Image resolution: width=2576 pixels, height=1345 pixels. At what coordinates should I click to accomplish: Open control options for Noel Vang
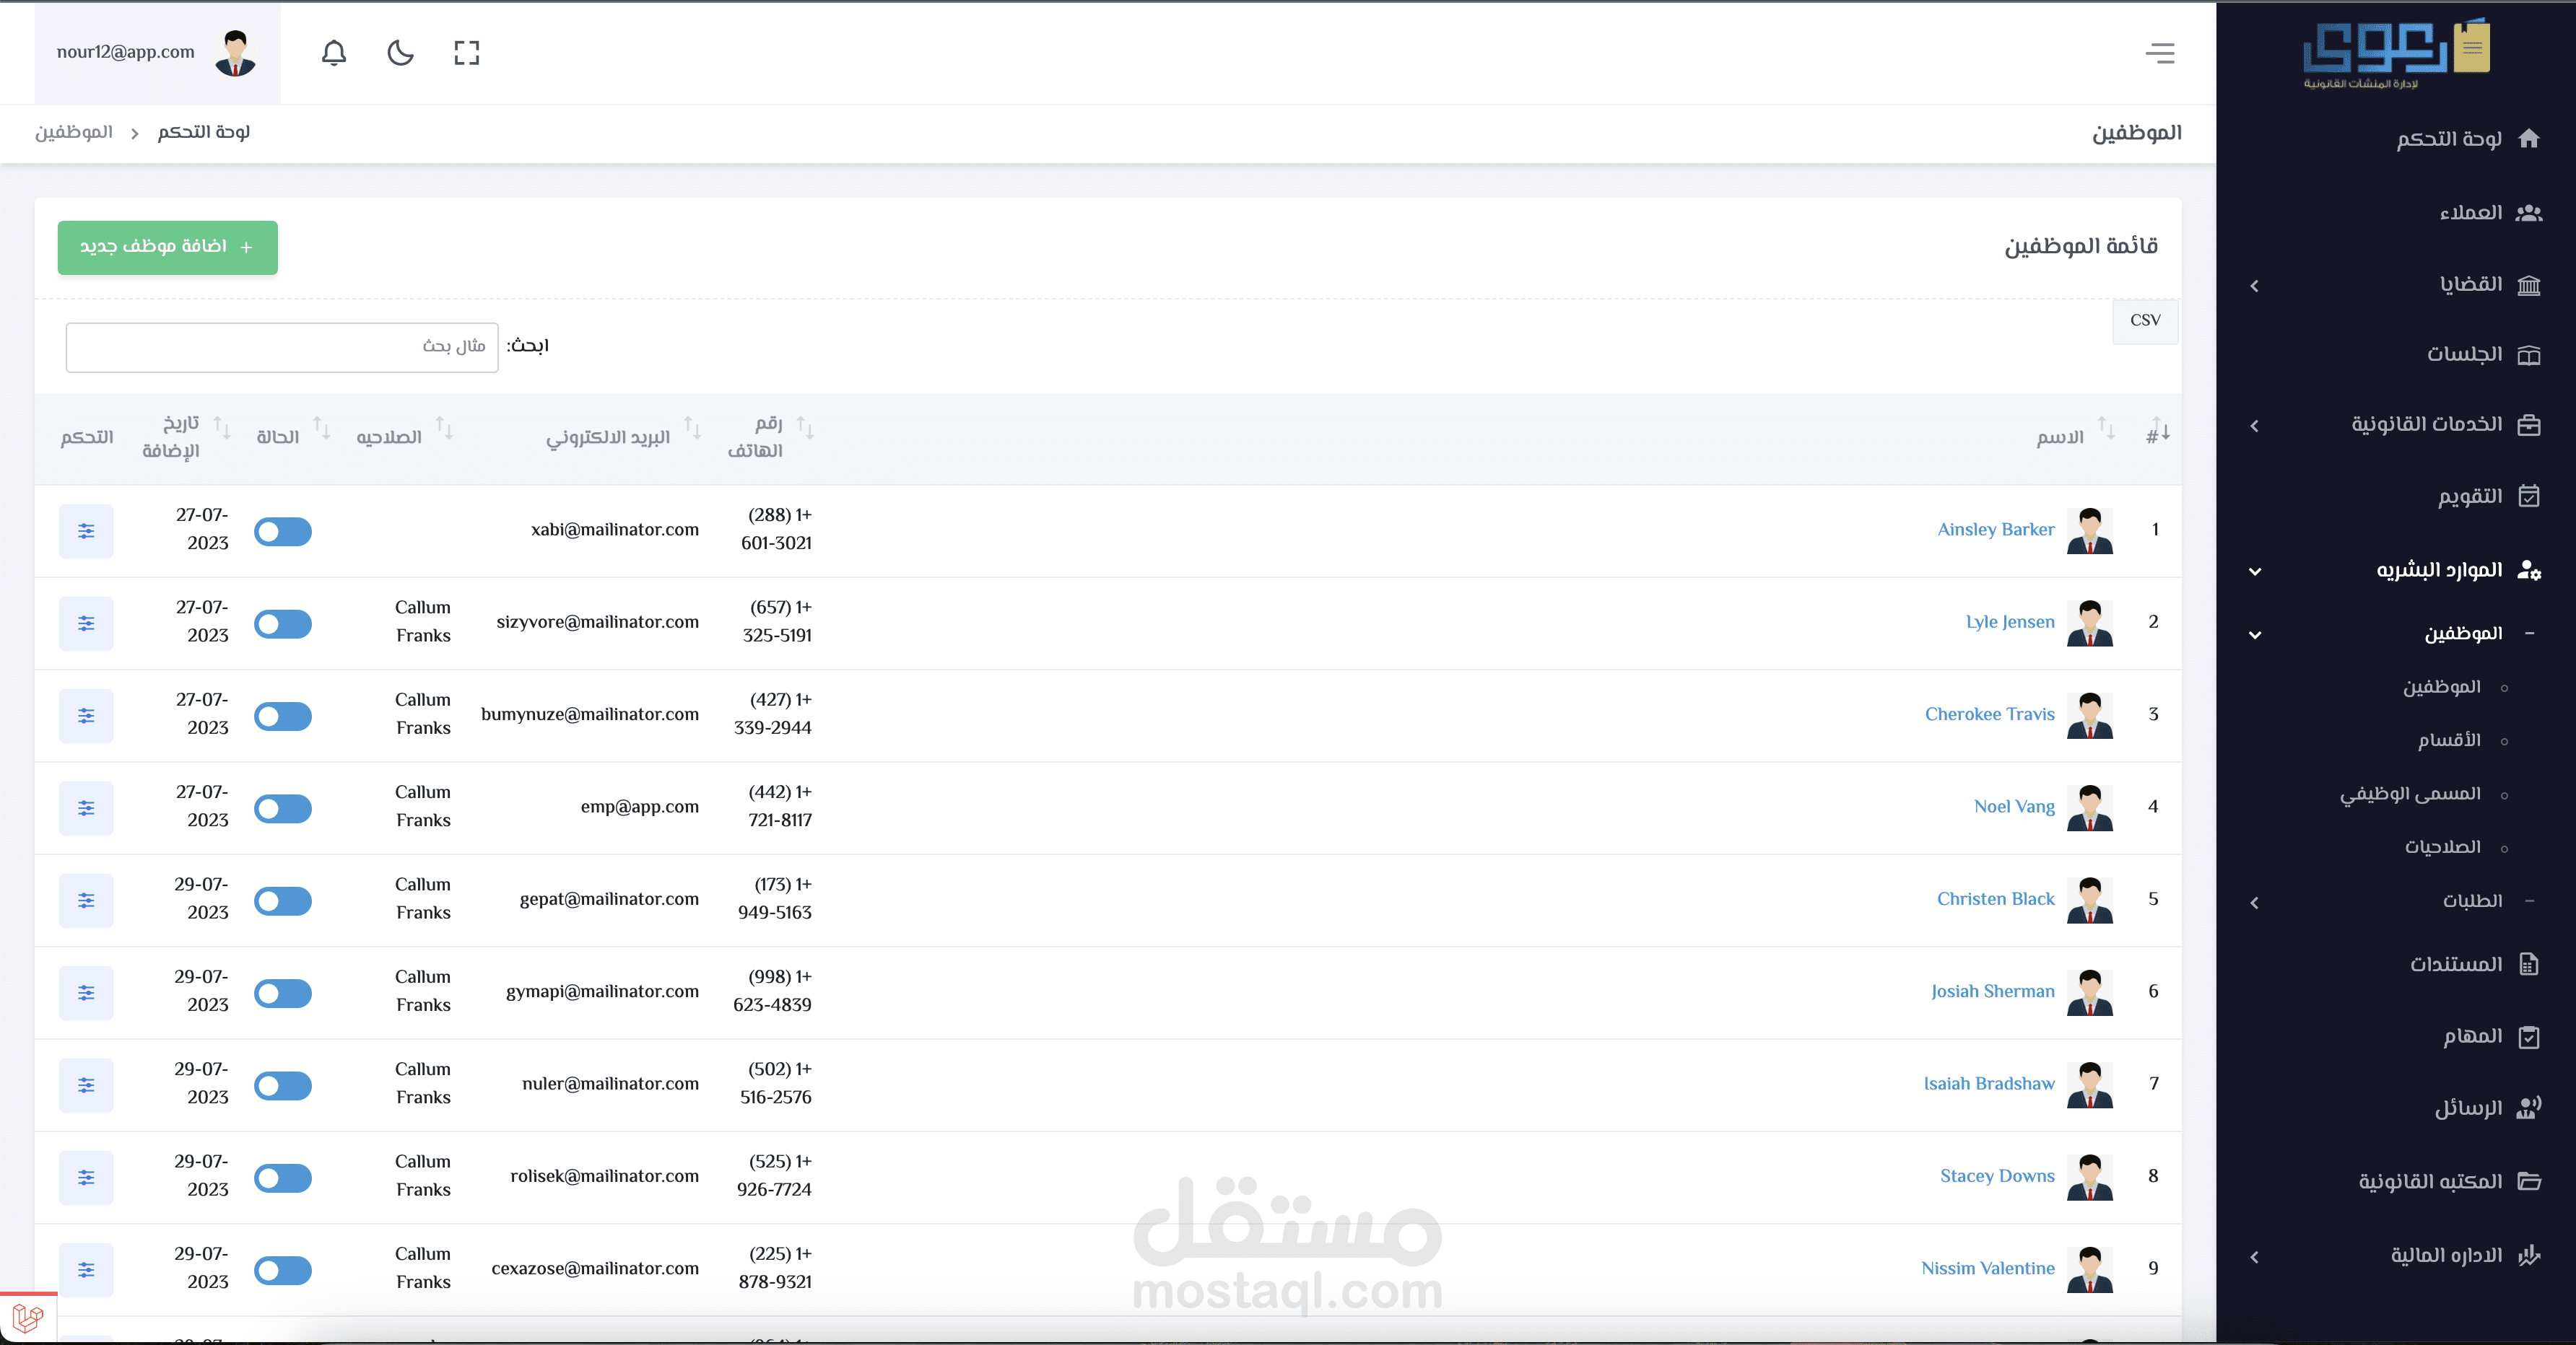pos(86,807)
